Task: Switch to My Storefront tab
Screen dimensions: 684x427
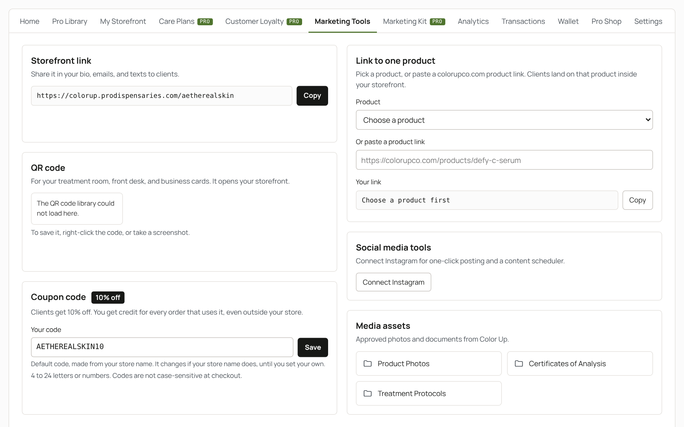Action: coord(123,21)
